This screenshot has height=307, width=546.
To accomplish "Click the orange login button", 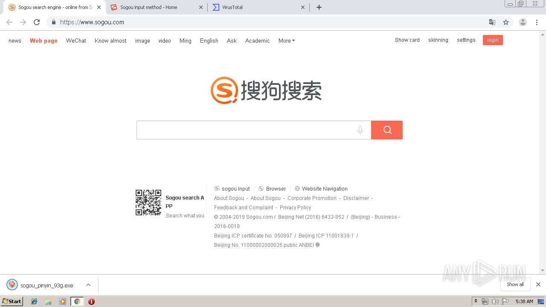I will [x=493, y=40].
